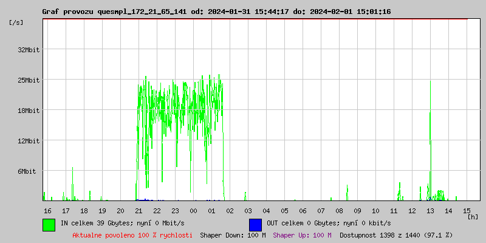Click the [h] hour unit label
Image resolution: width=486 pixels, height=243 pixels.
point(473,216)
